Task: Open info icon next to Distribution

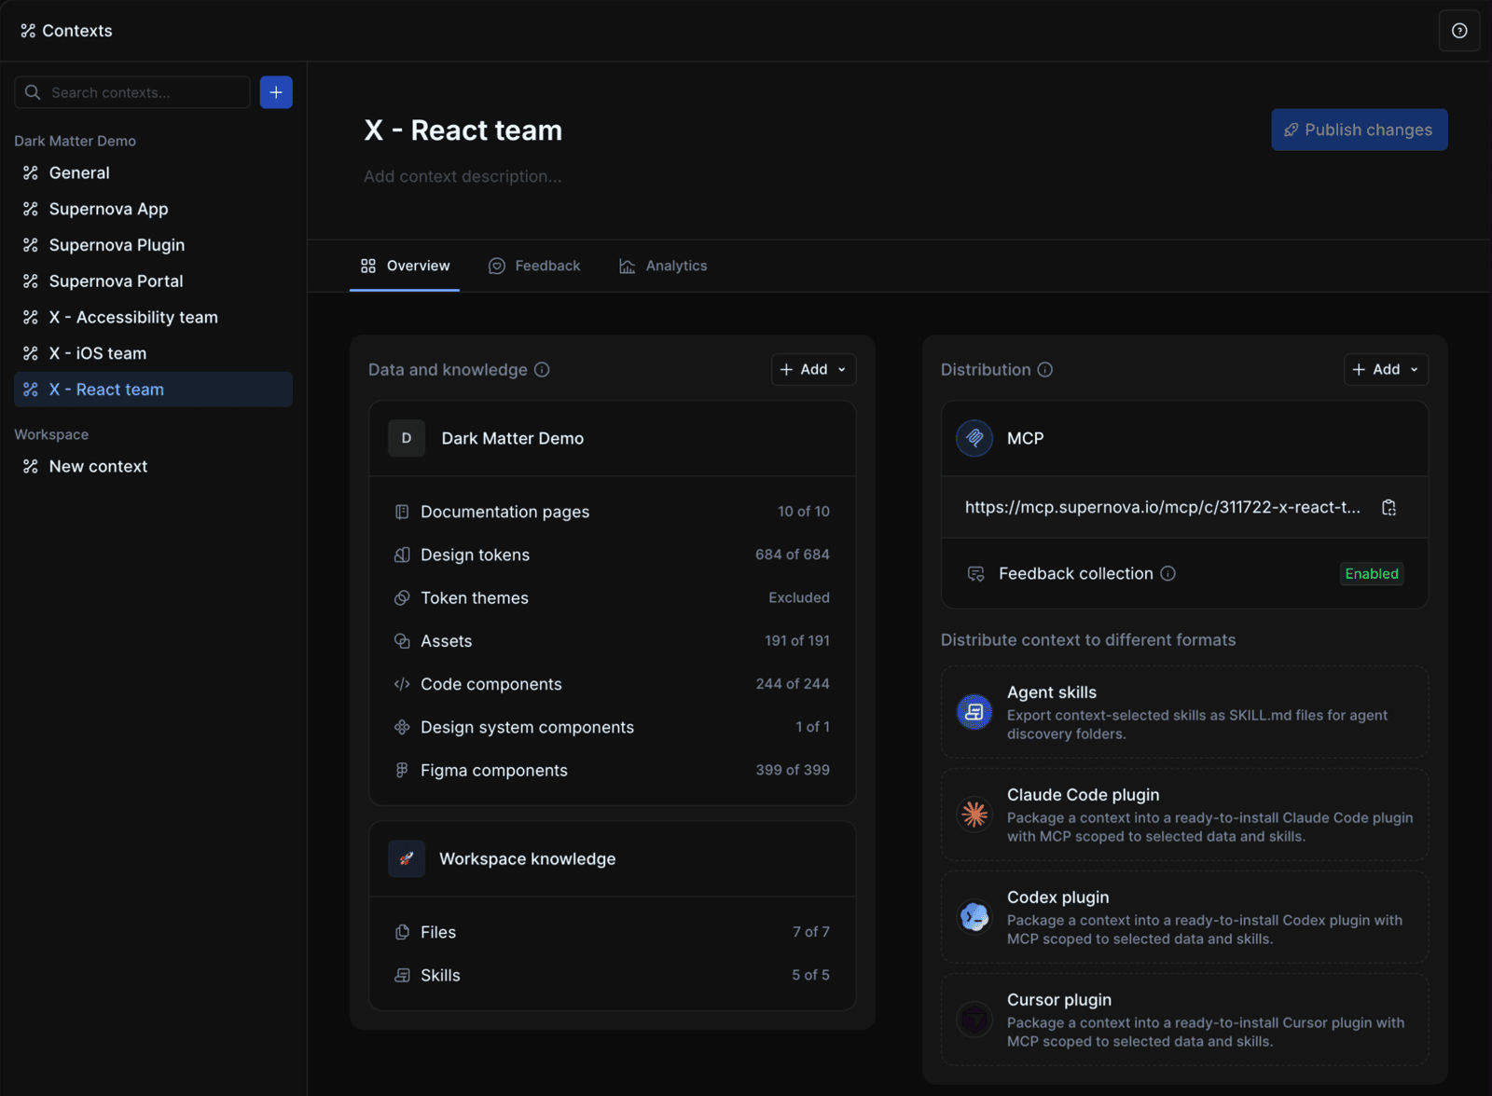Action: tap(1045, 370)
